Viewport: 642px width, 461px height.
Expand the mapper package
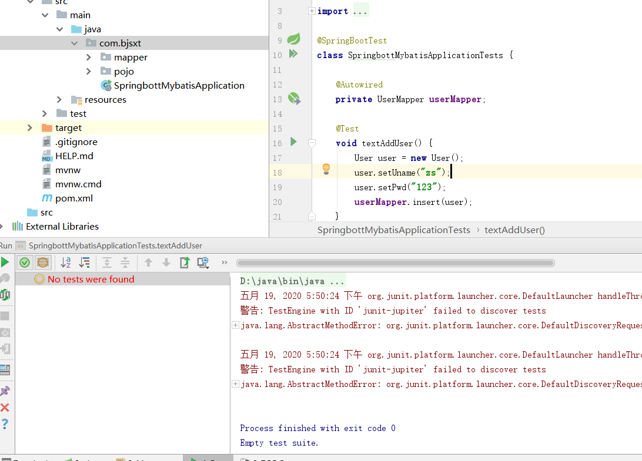point(89,58)
